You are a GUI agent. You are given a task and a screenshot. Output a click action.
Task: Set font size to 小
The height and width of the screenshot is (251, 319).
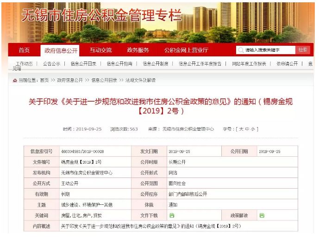[x=253, y=129]
